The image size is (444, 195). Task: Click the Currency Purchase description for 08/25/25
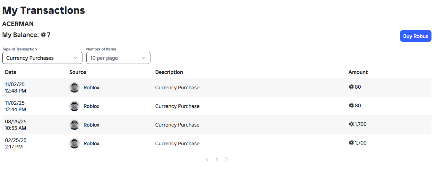(177, 125)
